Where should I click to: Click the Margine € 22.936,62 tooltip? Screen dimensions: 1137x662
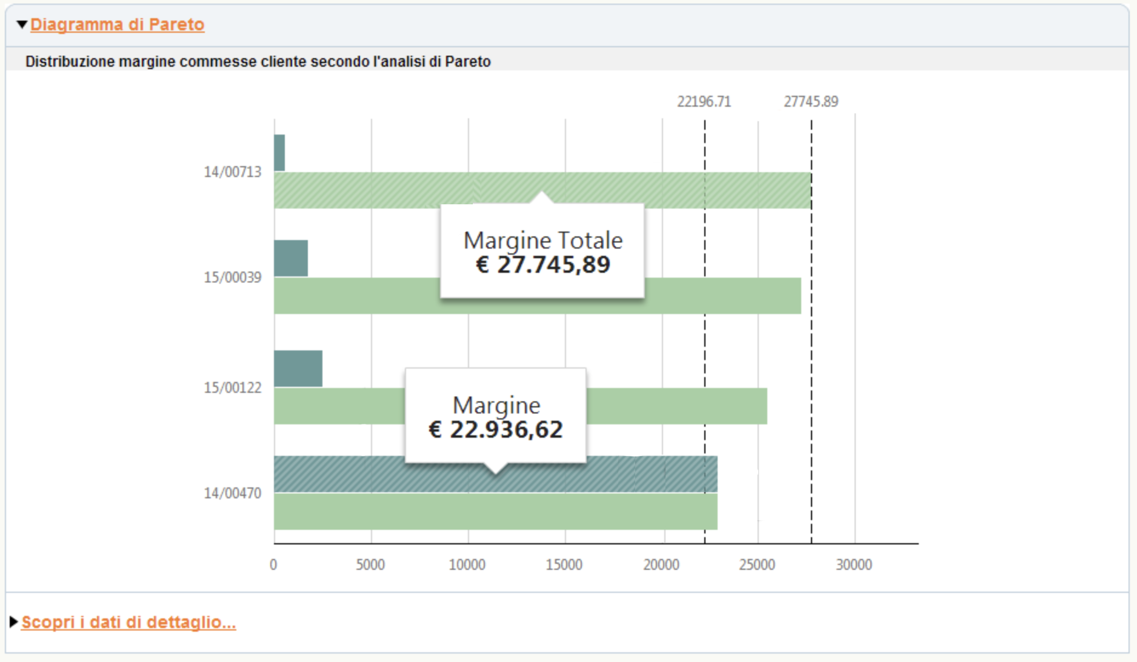496,416
